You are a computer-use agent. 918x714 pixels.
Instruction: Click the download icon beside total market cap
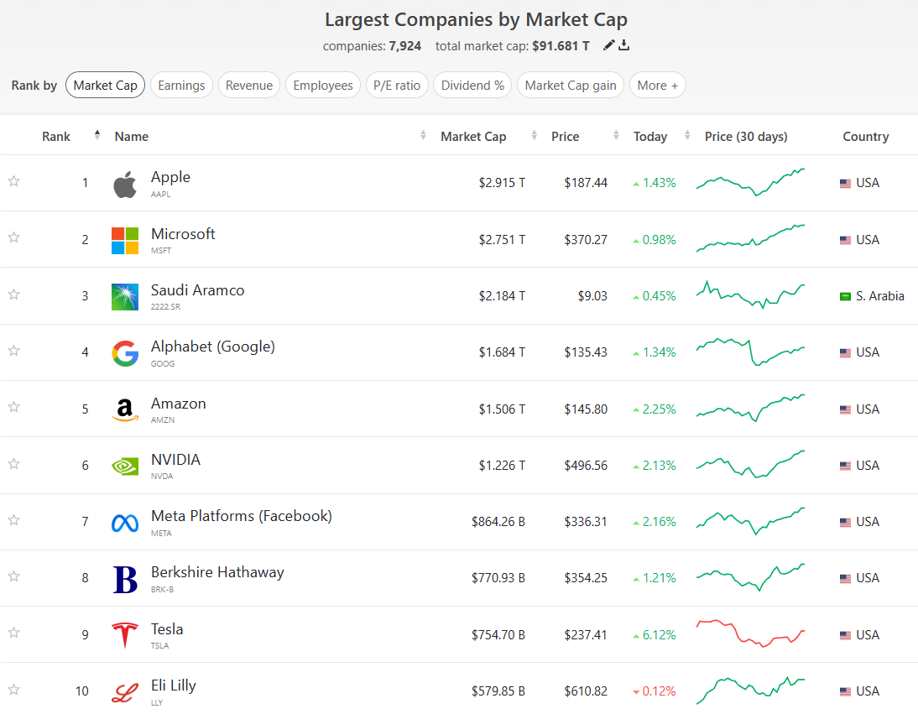623,45
